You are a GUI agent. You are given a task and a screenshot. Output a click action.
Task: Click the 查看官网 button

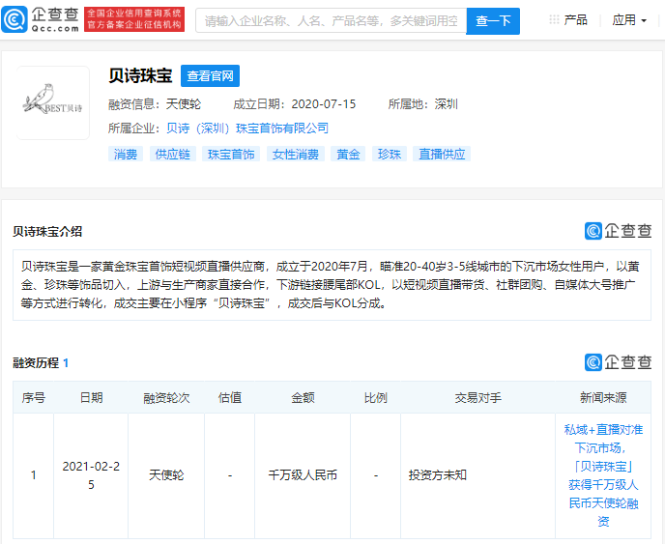coord(210,76)
